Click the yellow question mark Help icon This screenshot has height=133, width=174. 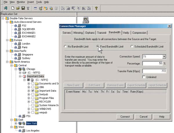[96, 8]
